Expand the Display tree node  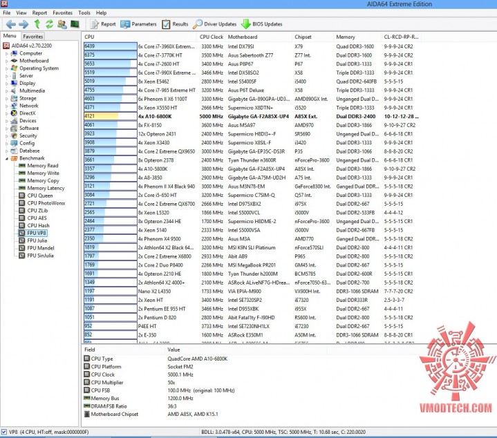click(x=7, y=84)
